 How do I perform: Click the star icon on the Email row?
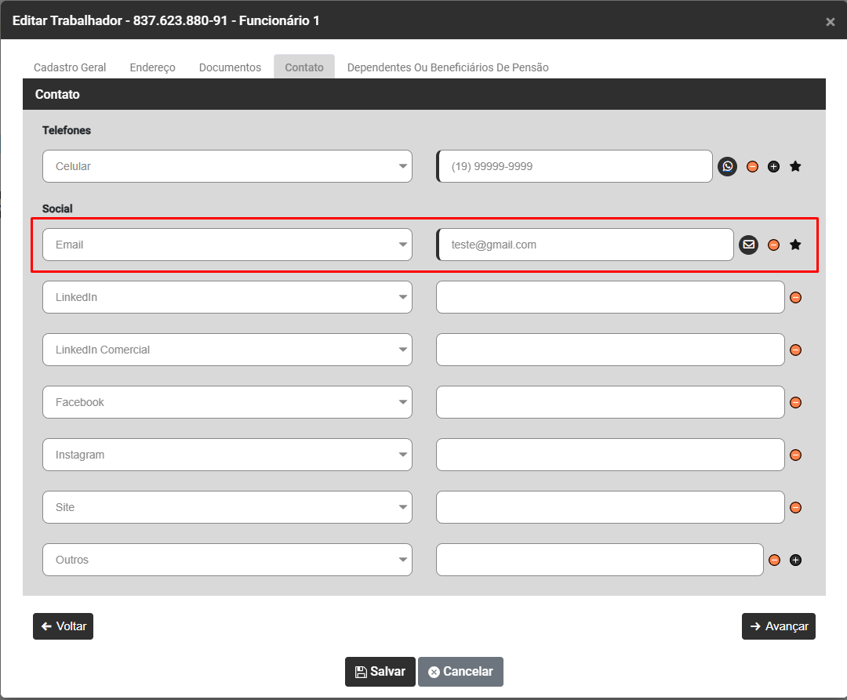795,245
